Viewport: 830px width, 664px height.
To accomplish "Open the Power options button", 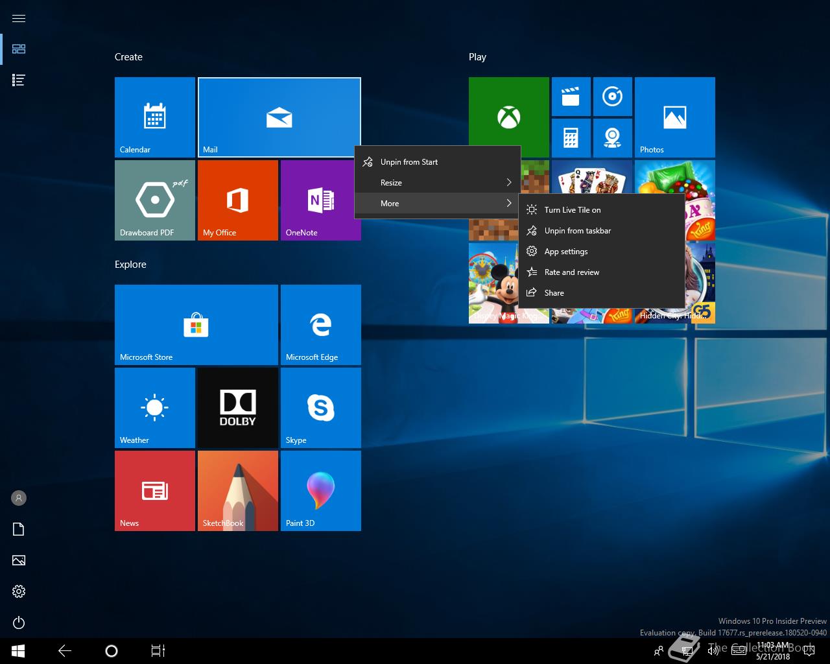I will pos(19,622).
